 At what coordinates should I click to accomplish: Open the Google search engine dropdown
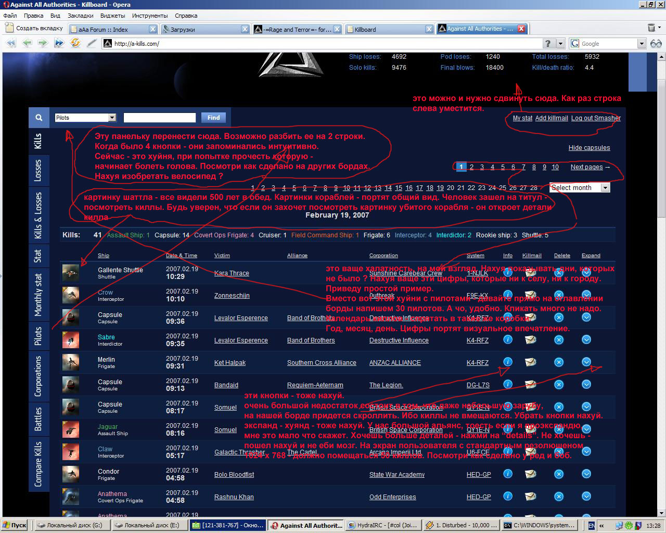(641, 44)
